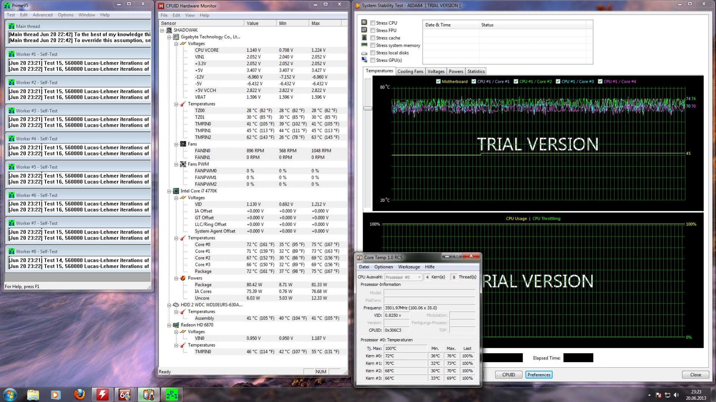Click the AIDA64 temperature graph scale slider

(x=368, y=108)
